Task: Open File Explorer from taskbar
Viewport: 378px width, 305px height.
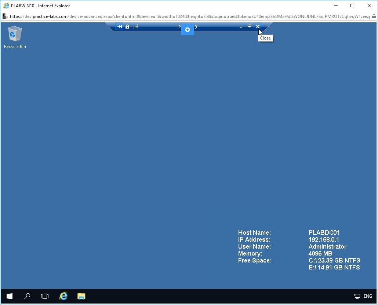Action: pos(81,296)
